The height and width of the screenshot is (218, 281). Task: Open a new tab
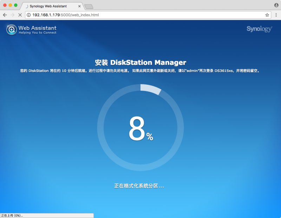pyautogui.click(x=89, y=7)
